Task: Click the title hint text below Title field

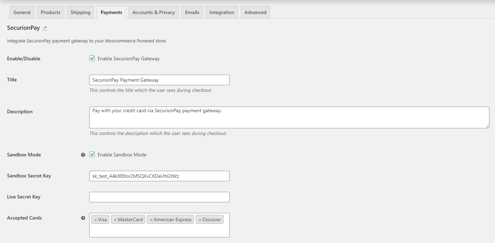Action: click(x=150, y=90)
